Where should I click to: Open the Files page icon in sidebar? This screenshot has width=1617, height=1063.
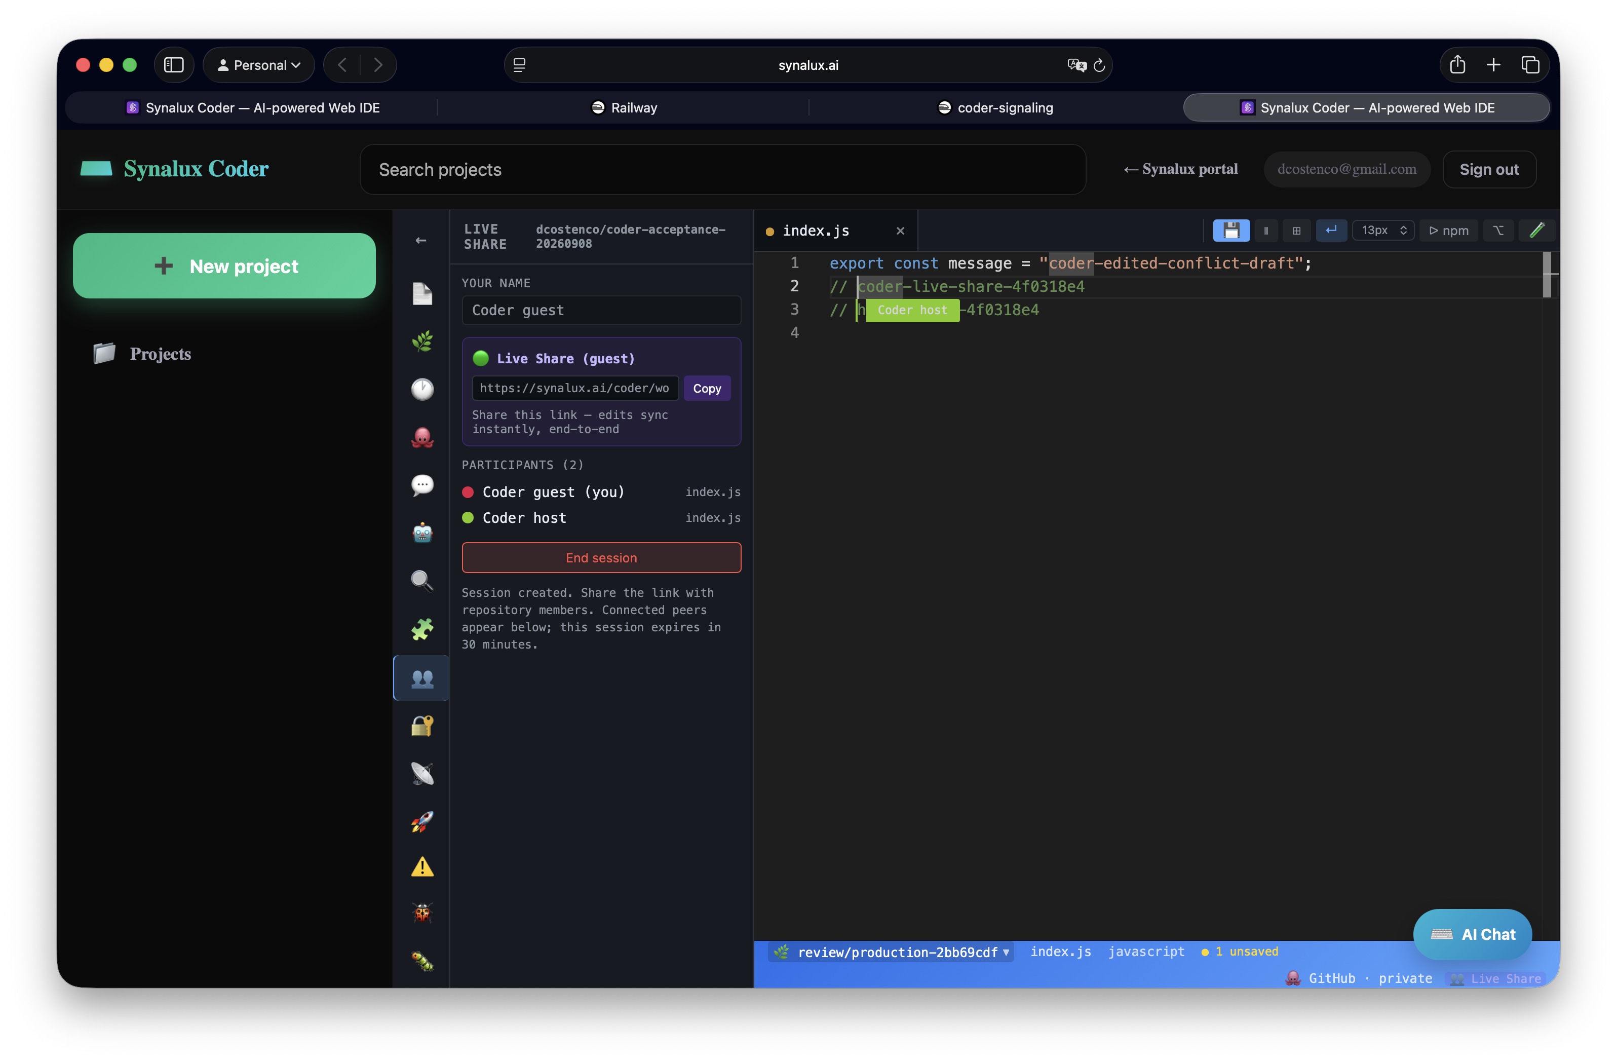[x=422, y=293]
